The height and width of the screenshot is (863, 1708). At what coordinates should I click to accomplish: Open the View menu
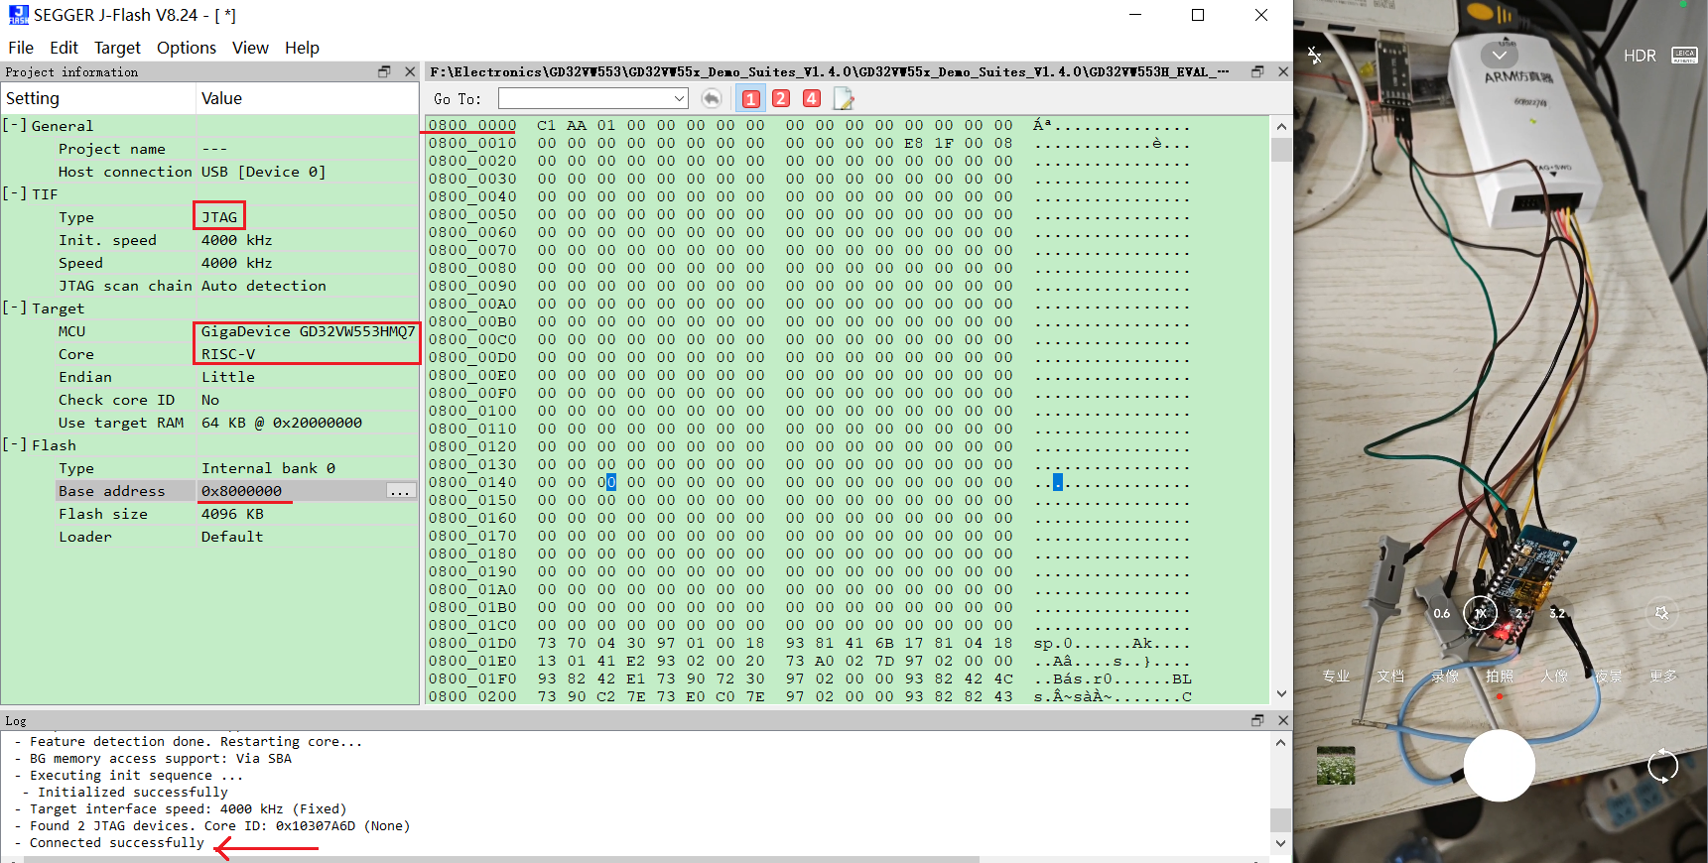pyautogui.click(x=250, y=48)
